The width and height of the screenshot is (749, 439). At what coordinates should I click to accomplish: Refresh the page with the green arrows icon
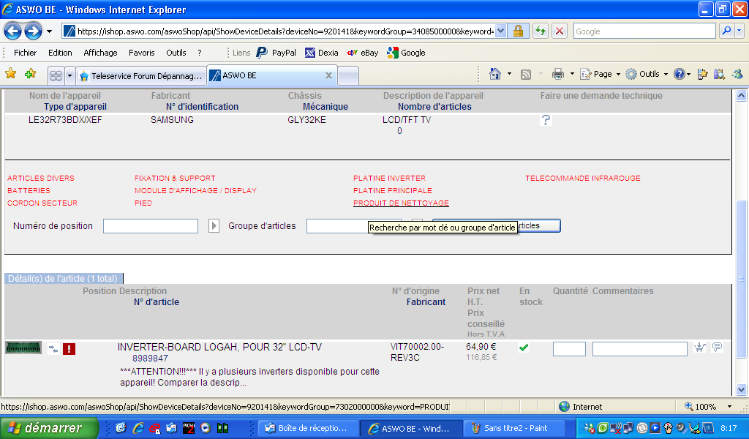[541, 31]
